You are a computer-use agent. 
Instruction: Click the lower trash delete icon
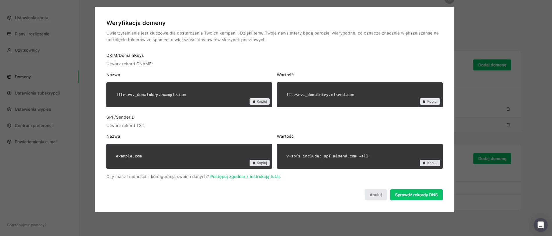[x=508, y=125]
